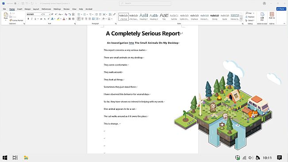Screen dimensions: 288x162
Task: Open the Borders dropdown
Action: pyautogui.click(x=110, y=19)
